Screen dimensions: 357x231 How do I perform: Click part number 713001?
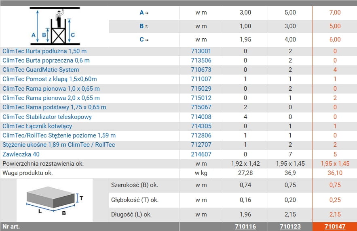pyautogui.click(x=201, y=51)
